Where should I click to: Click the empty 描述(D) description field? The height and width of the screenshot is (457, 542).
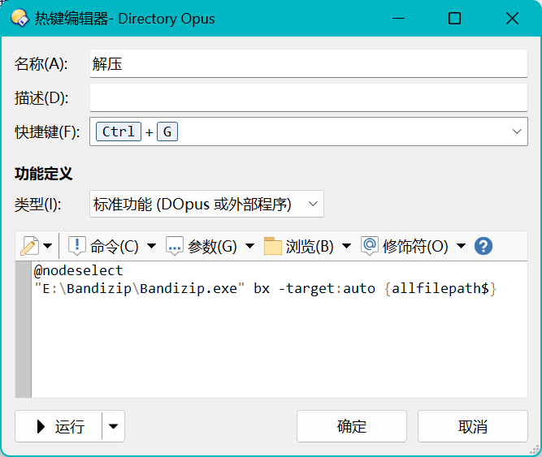[308, 97]
